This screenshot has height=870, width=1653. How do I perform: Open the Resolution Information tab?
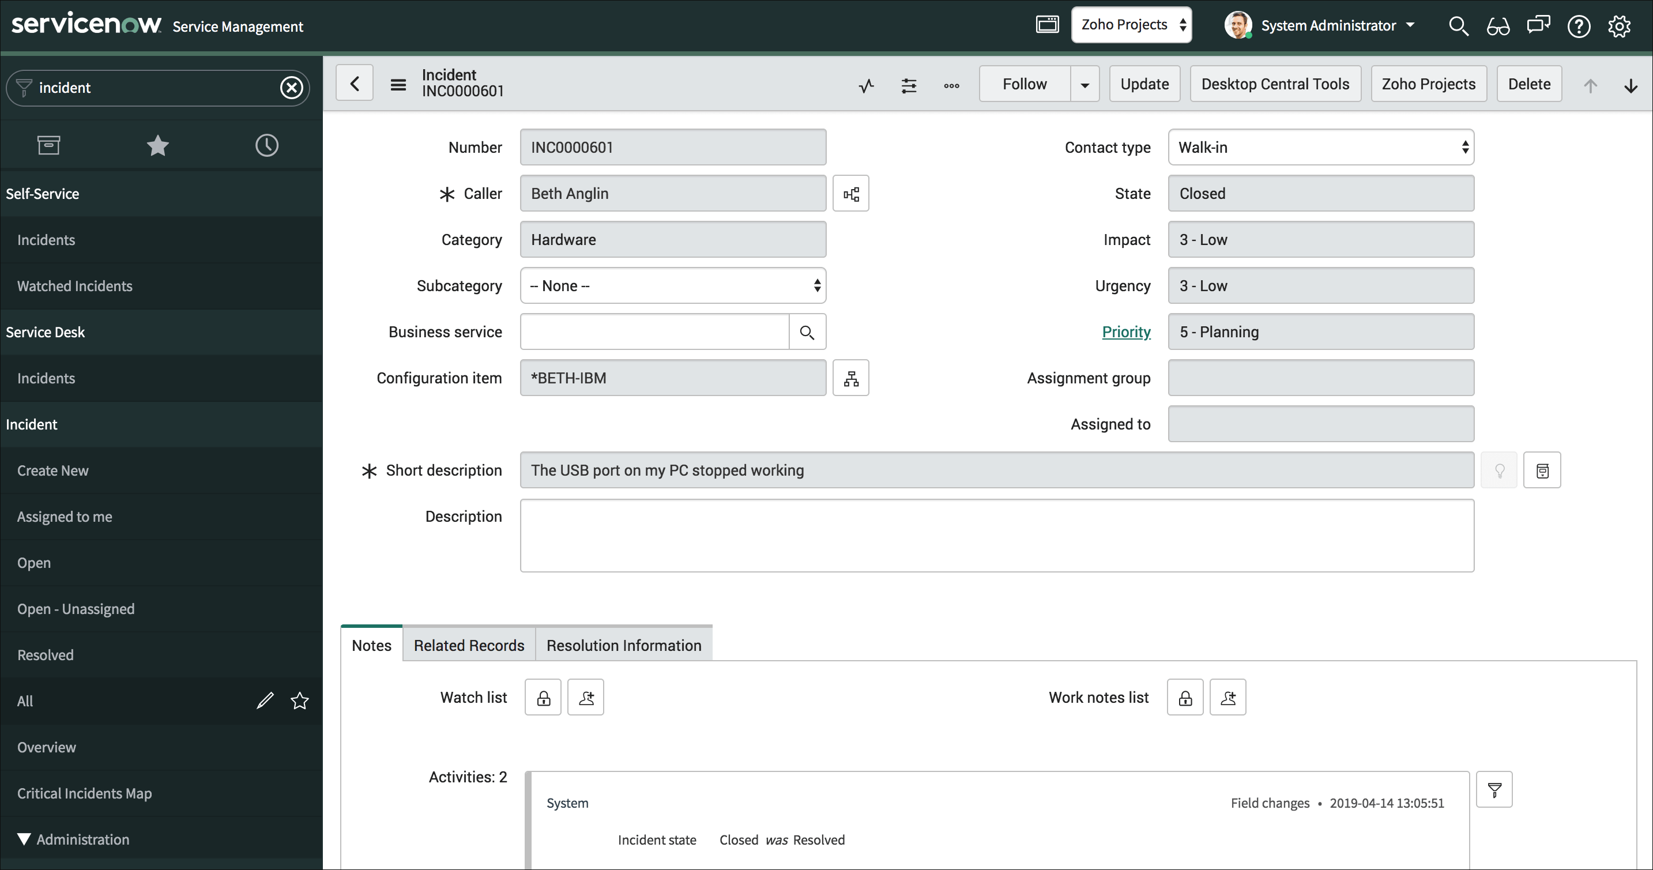point(623,646)
